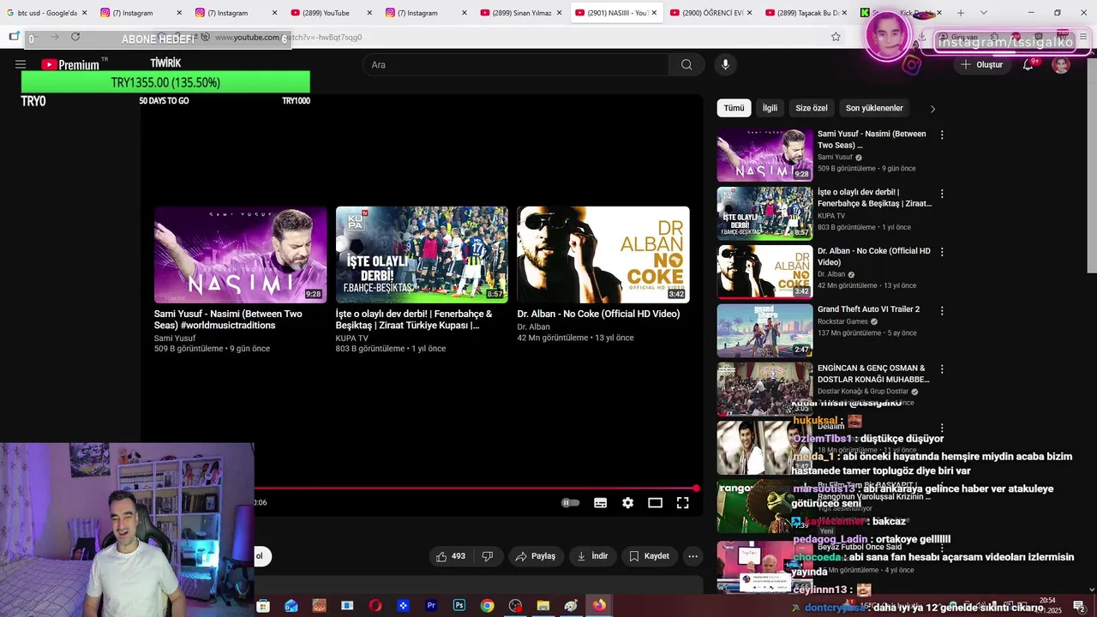Bookmark this page with the star

[836, 37]
